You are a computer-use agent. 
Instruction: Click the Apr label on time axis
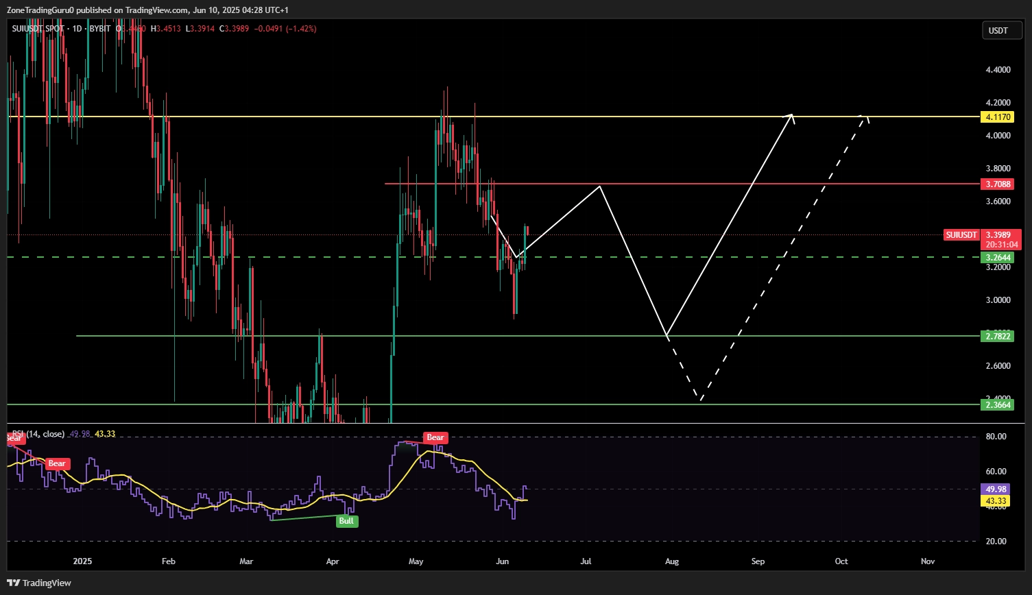point(333,561)
